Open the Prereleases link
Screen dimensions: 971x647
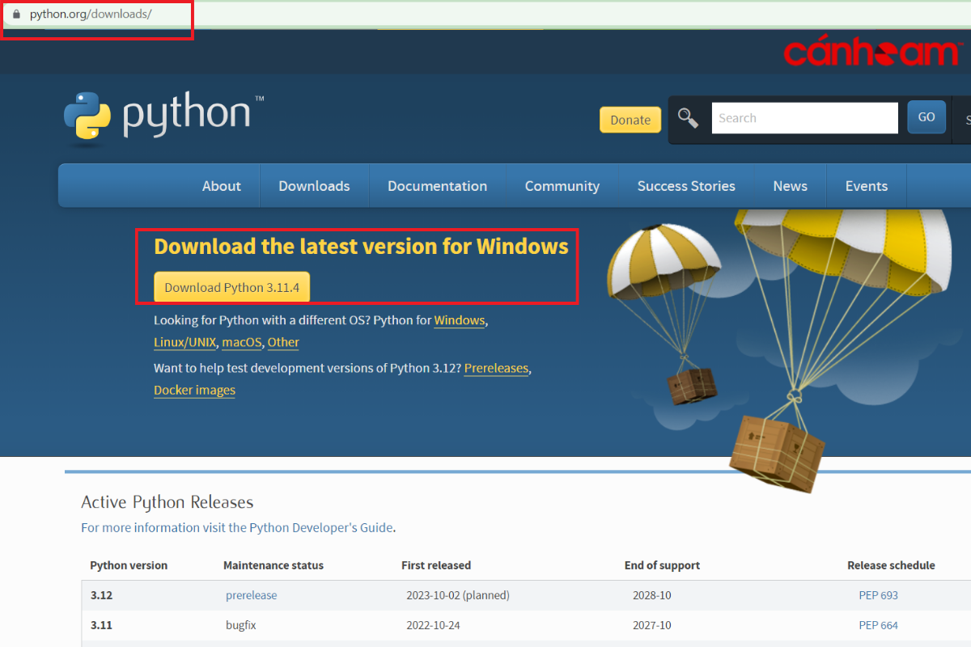click(x=496, y=368)
